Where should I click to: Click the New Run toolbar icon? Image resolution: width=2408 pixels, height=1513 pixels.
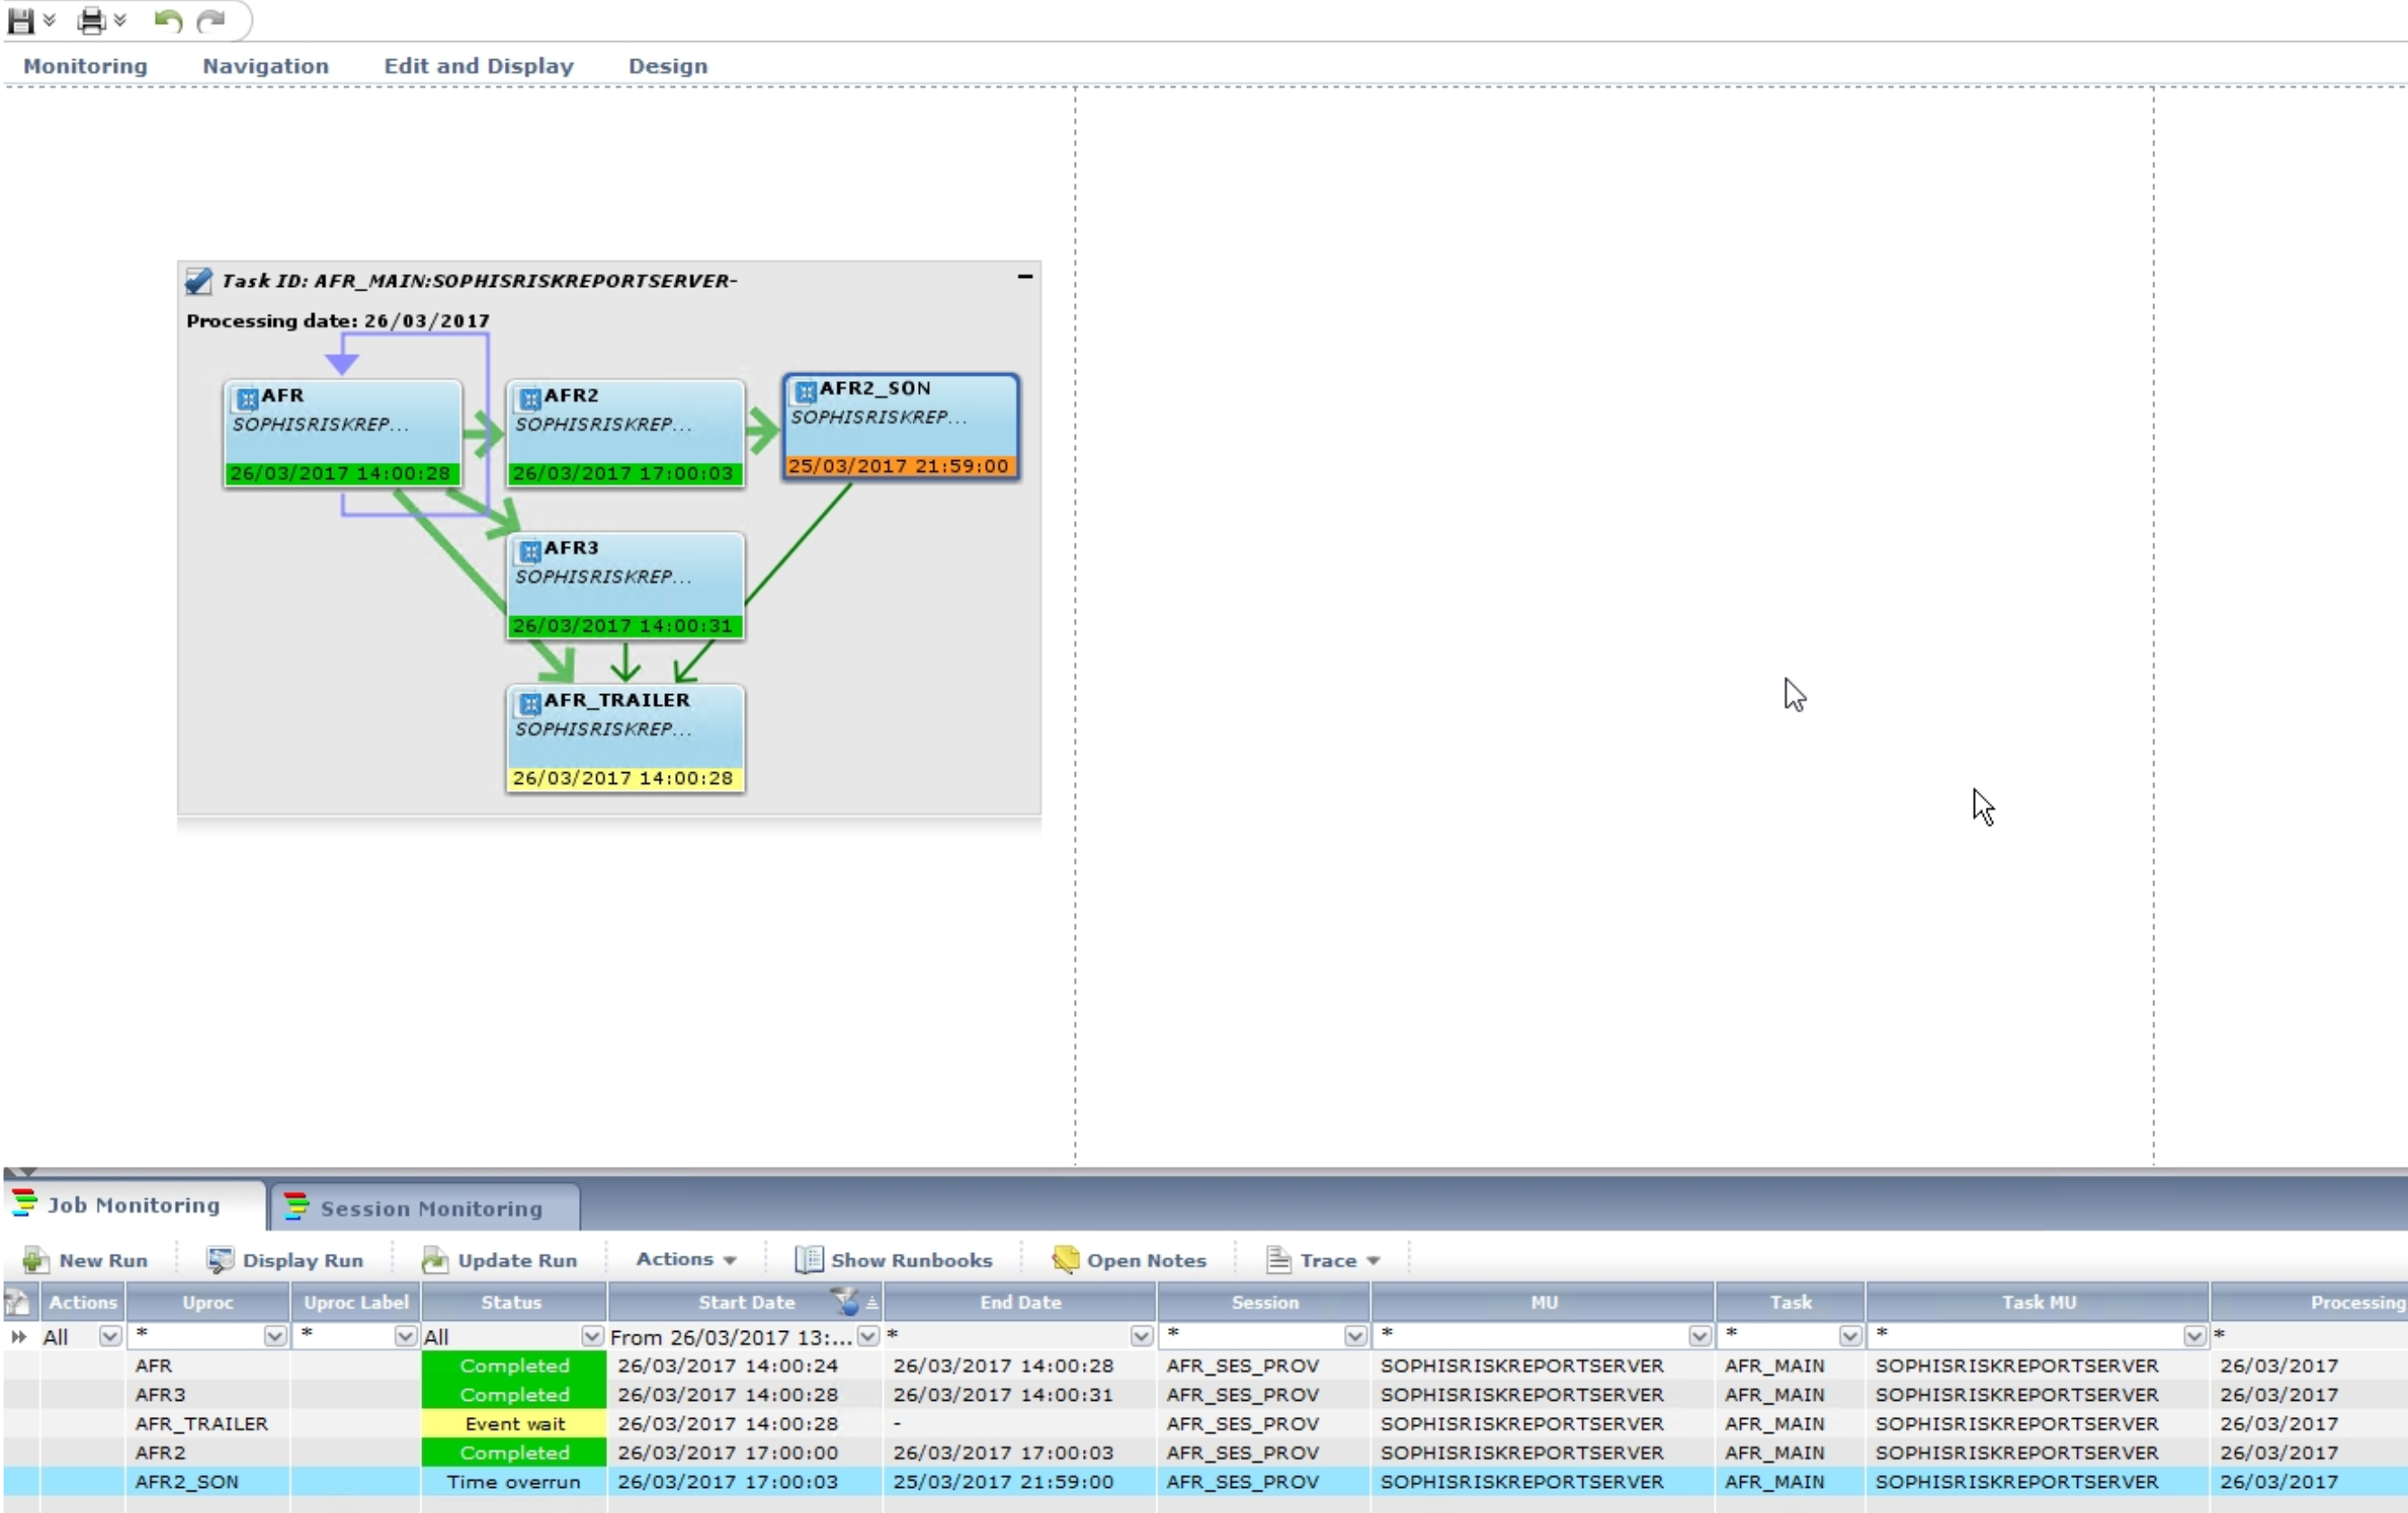point(36,1260)
